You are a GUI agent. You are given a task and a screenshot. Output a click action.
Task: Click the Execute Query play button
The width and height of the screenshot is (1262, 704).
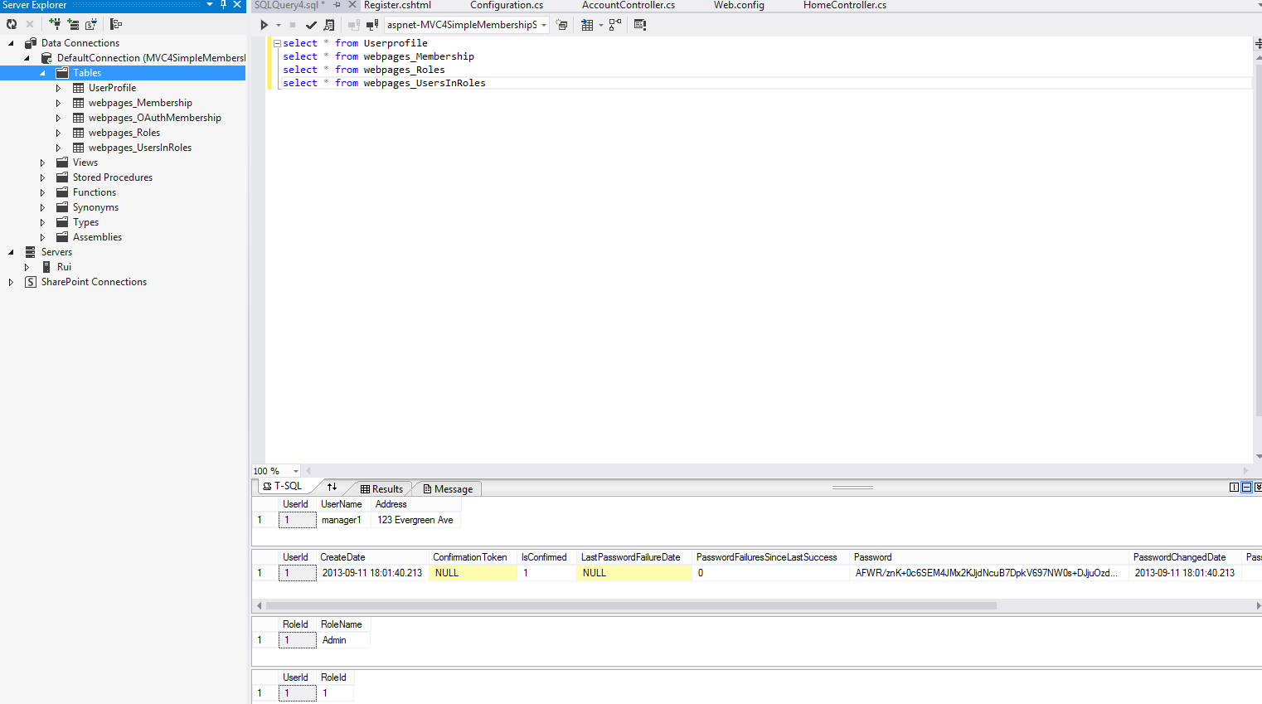[x=264, y=25]
